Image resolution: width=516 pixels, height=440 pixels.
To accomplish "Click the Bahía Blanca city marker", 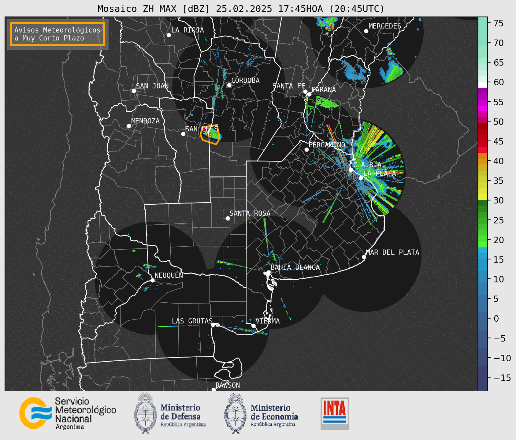I will [x=268, y=272].
